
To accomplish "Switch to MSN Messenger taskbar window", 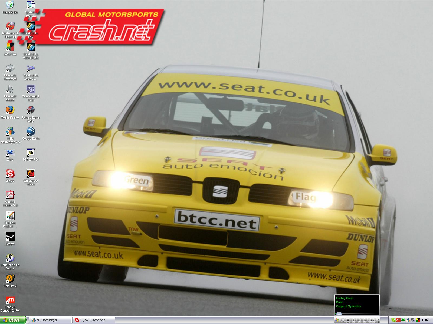I will pos(50,320).
